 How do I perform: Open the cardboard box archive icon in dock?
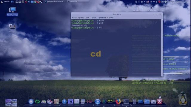point(56,102)
